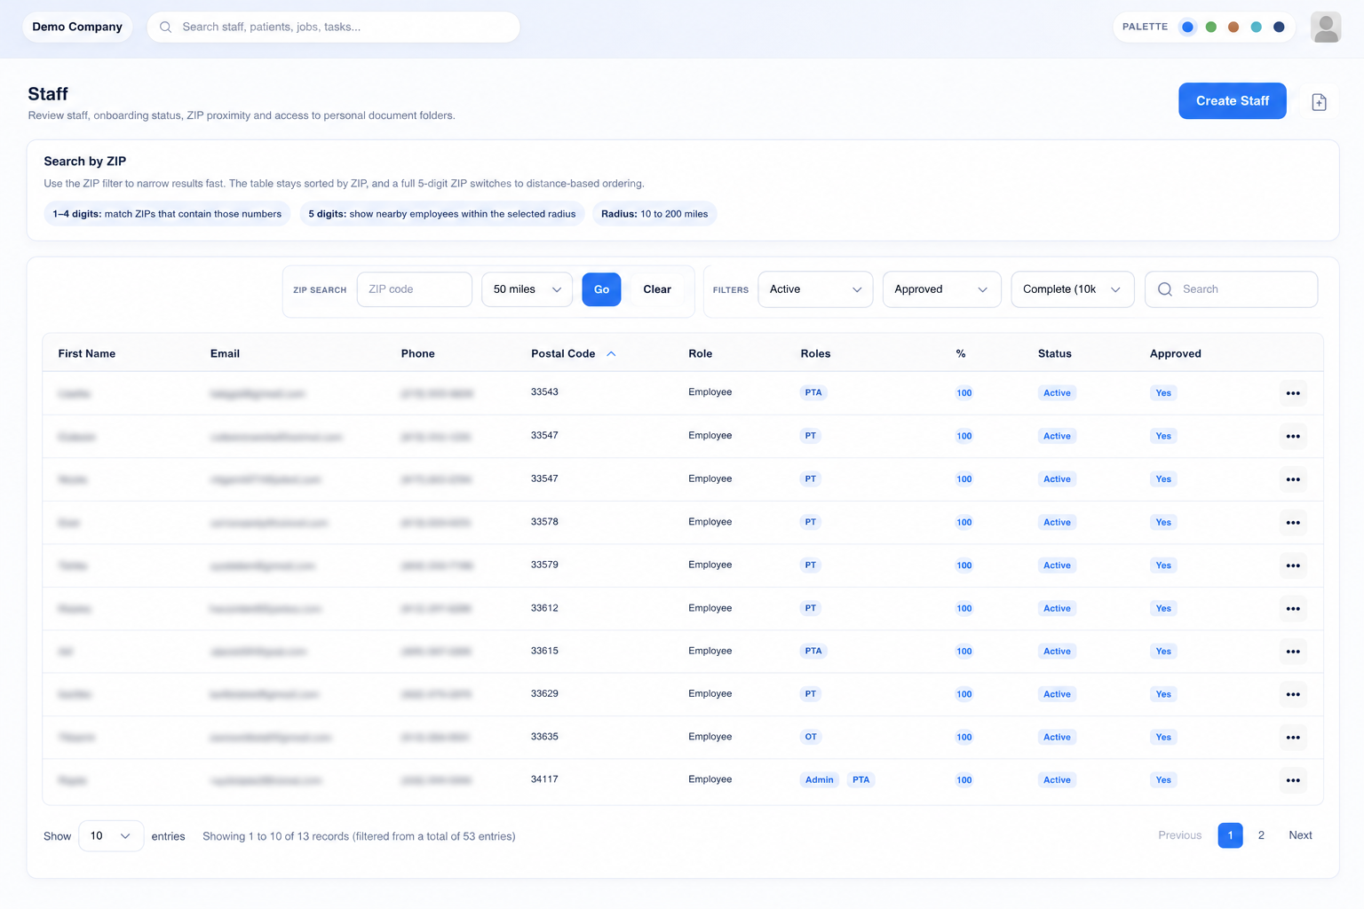The image size is (1364, 909).
Task: Click the OT role badge in 33635 row
Action: click(x=811, y=737)
